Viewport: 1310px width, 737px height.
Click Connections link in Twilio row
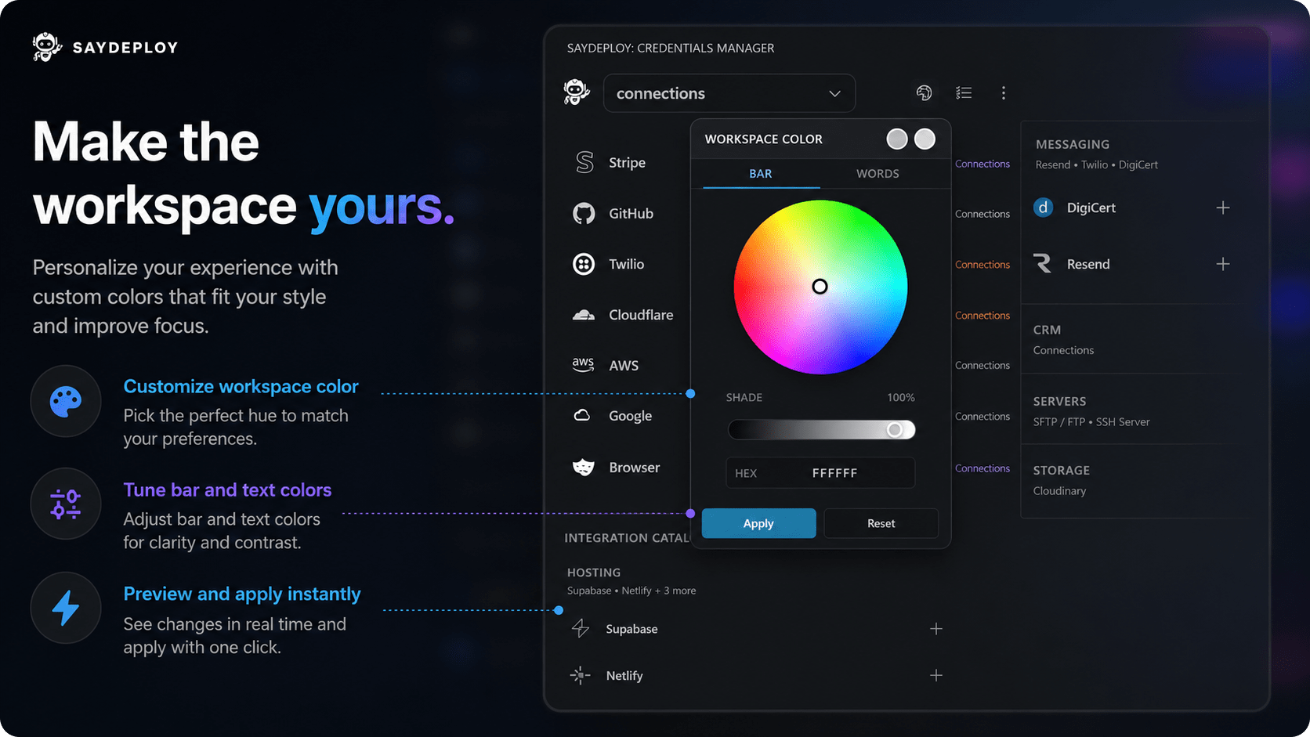[x=982, y=265]
